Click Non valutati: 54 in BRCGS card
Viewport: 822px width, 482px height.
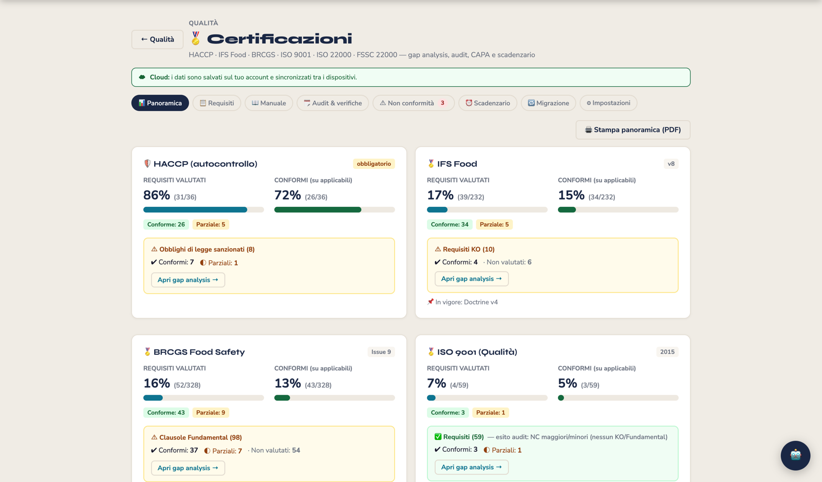click(275, 450)
